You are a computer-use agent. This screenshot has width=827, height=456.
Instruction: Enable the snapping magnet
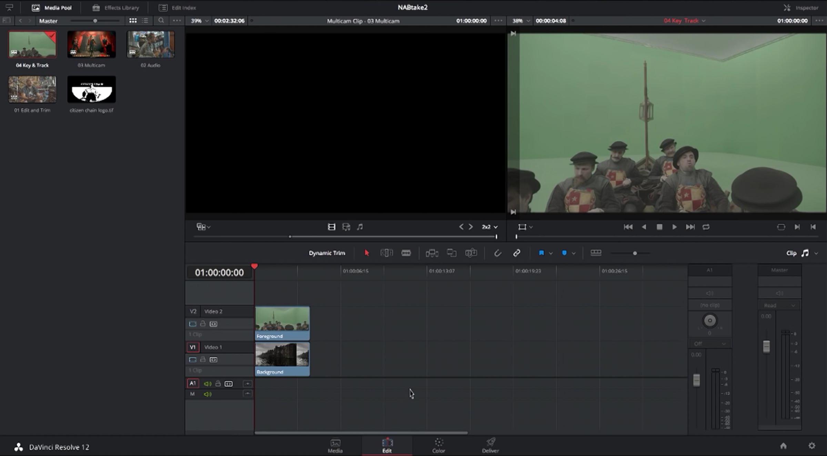498,253
